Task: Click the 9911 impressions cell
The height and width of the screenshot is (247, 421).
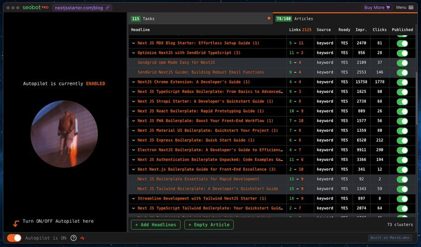Action: click(361, 150)
